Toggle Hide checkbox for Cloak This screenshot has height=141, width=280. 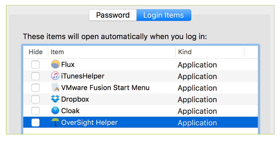[x=35, y=111]
